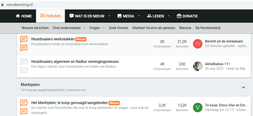Open Het Marktplein te koop gevraagd/aangeboden forum
Screen dimensions: 253x116
pyautogui.click(x=70, y=103)
